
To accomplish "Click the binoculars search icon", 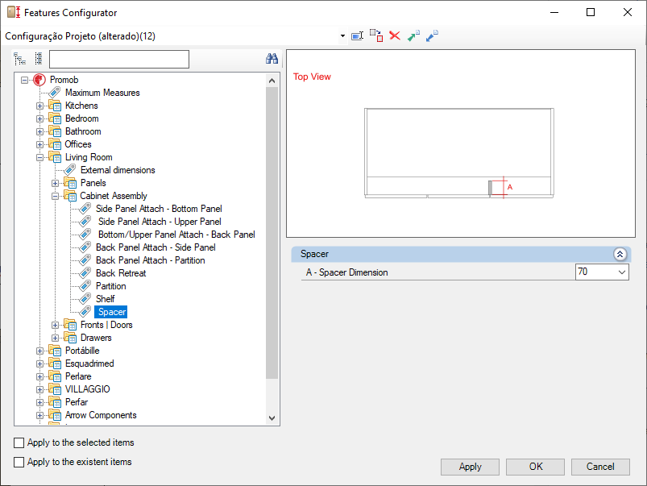I will [272, 59].
